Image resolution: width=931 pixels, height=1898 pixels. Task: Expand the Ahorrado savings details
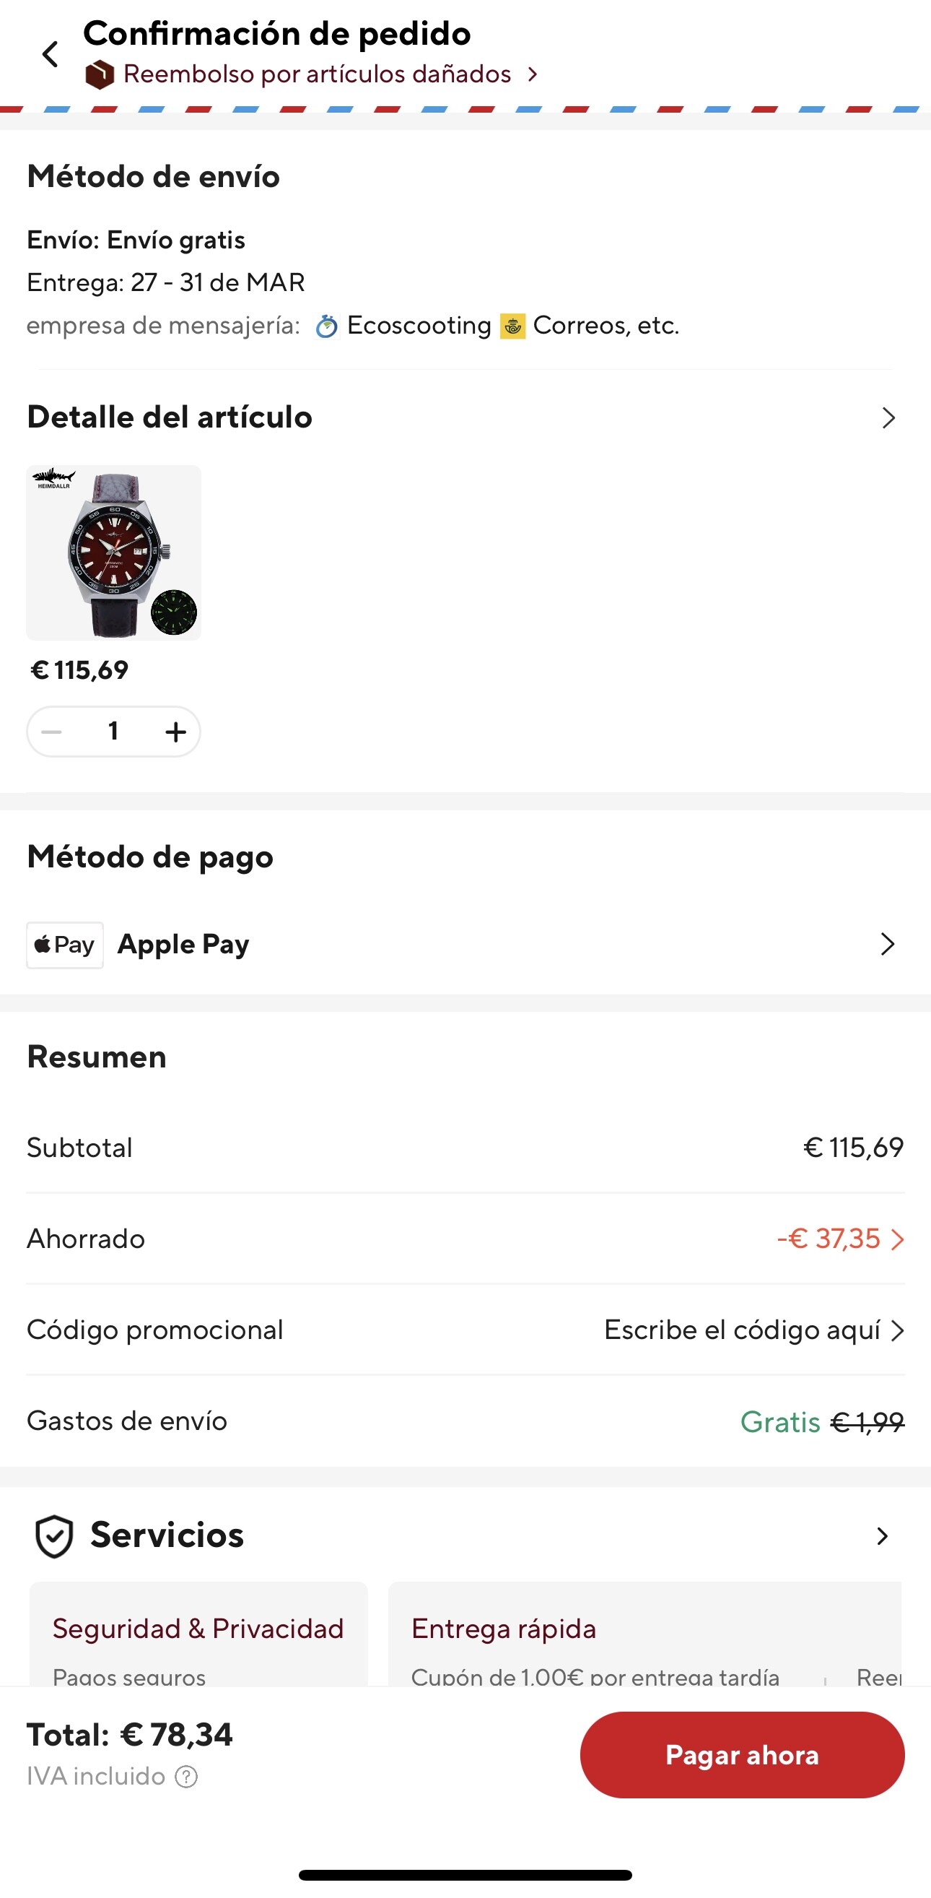(839, 1239)
